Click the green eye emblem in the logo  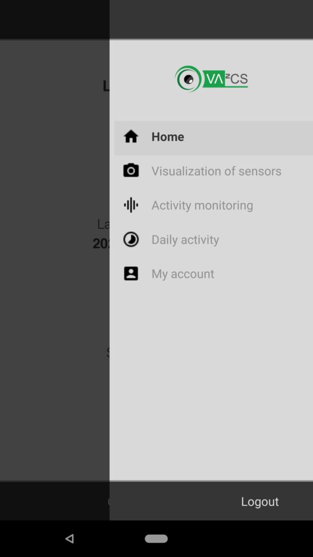188,78
